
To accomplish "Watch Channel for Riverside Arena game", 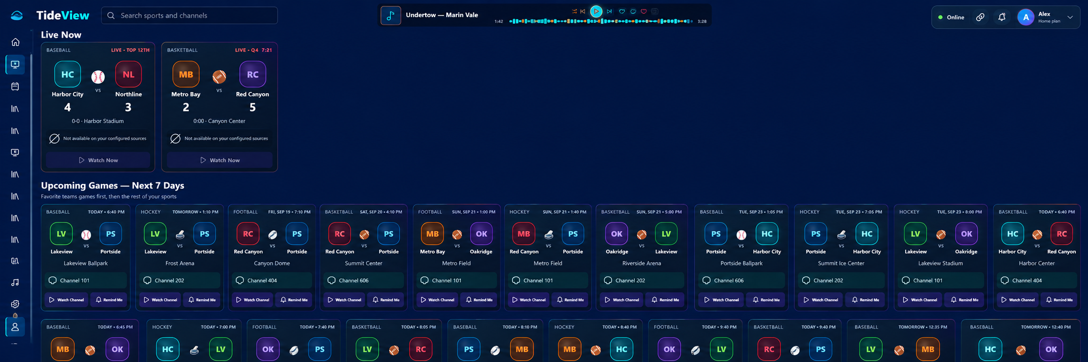I will coord(622,300).
